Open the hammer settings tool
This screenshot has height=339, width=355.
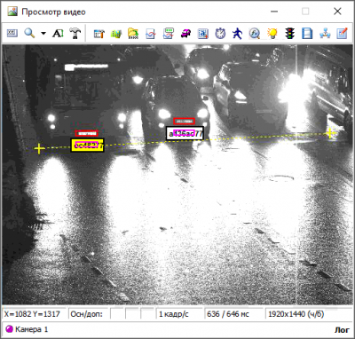coord(75,34)
